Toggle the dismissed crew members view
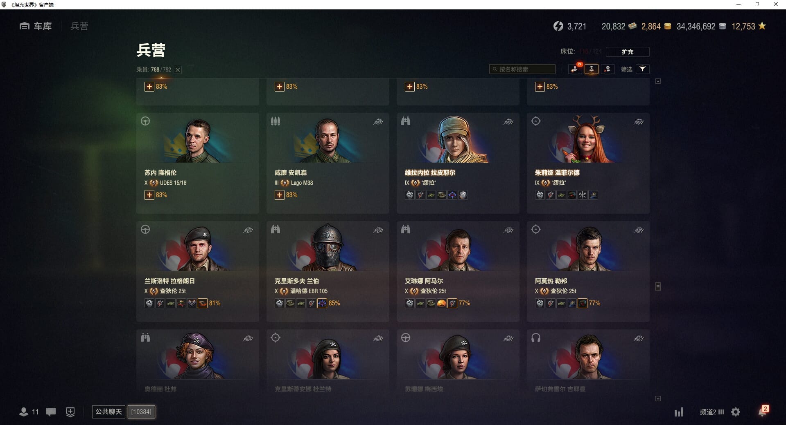 [608, 69]
